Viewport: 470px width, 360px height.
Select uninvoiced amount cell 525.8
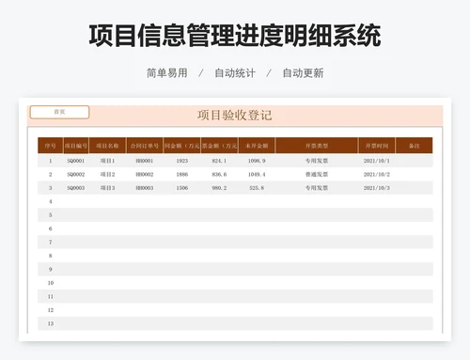coord(257,188)
